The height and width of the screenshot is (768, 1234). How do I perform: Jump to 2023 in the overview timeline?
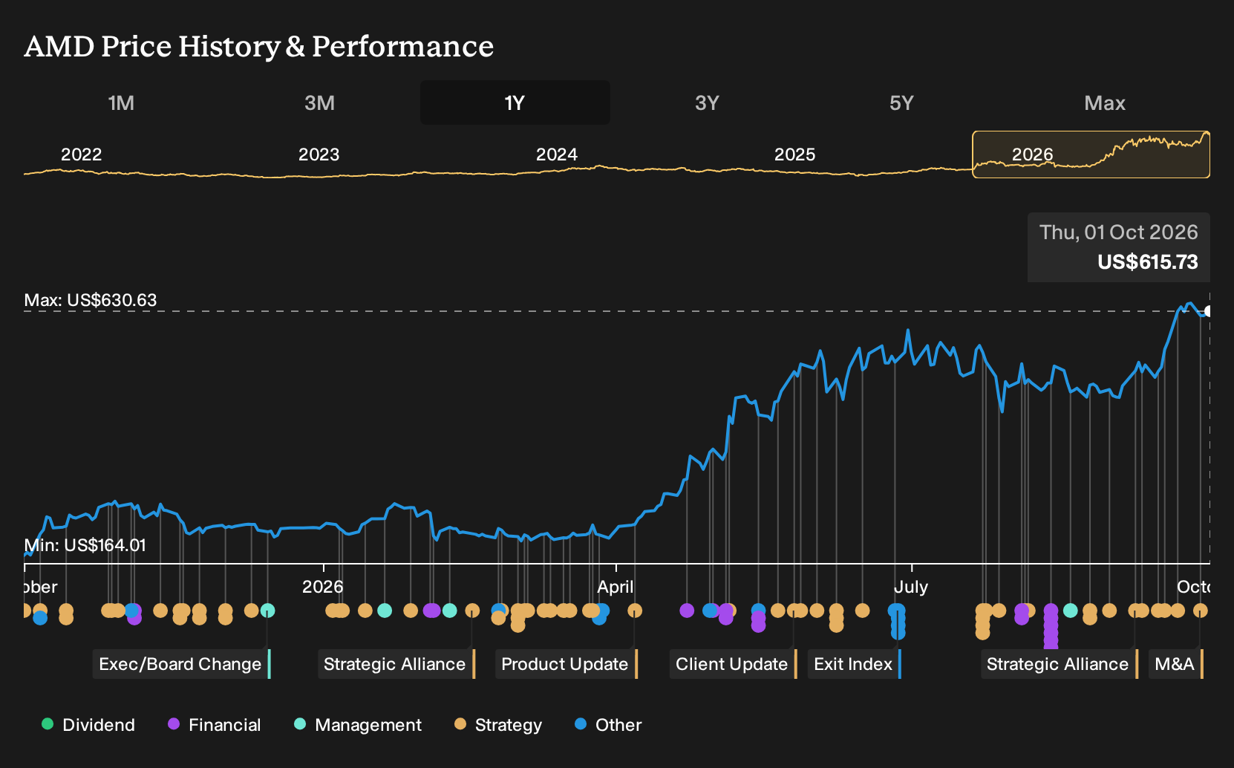[319, 154]
